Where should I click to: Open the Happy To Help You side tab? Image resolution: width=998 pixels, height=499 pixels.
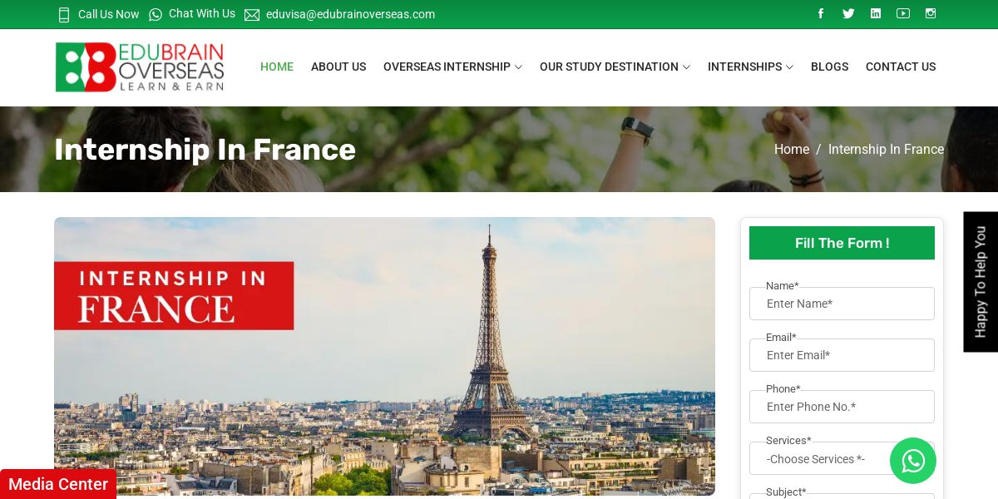981,282
